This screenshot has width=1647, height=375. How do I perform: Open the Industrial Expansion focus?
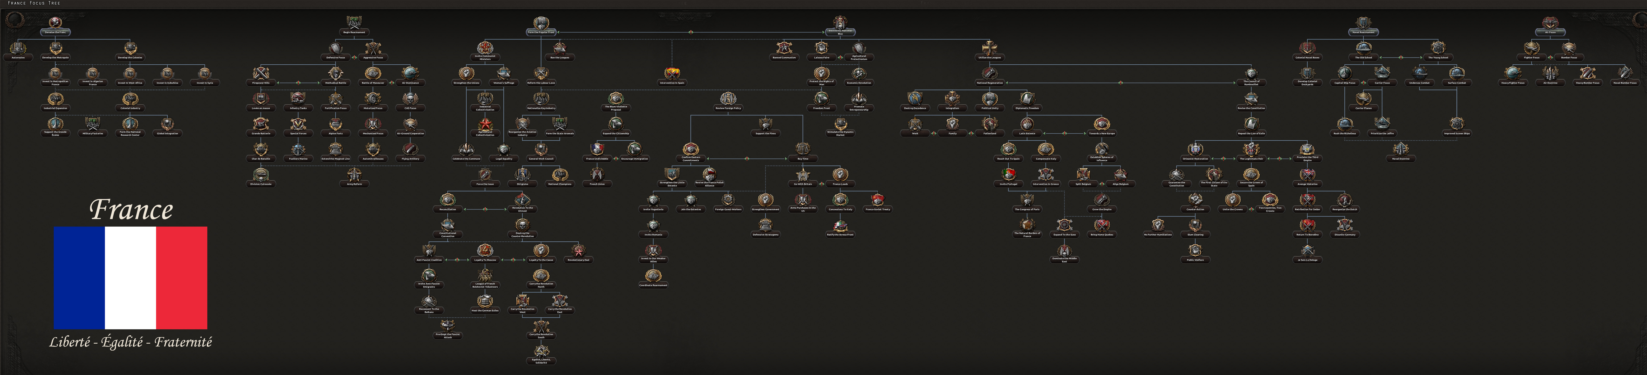56,102
